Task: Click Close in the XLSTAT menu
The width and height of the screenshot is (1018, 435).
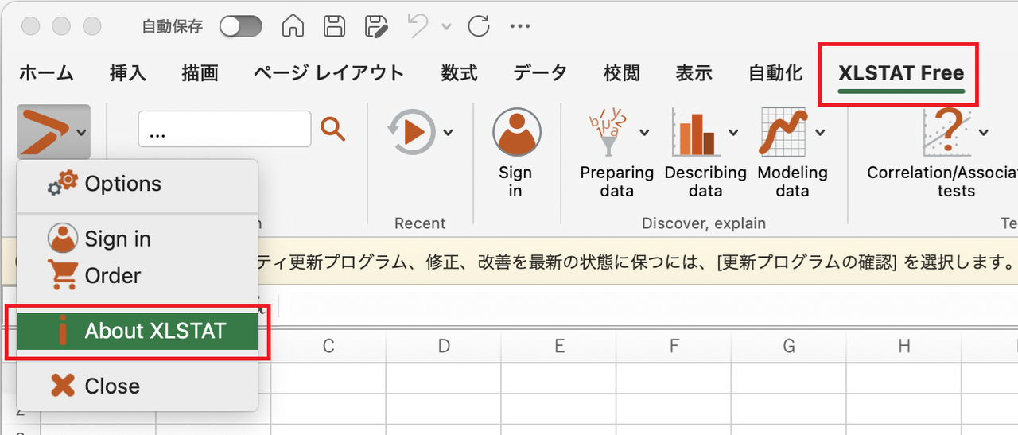Action: click(112, 386)
